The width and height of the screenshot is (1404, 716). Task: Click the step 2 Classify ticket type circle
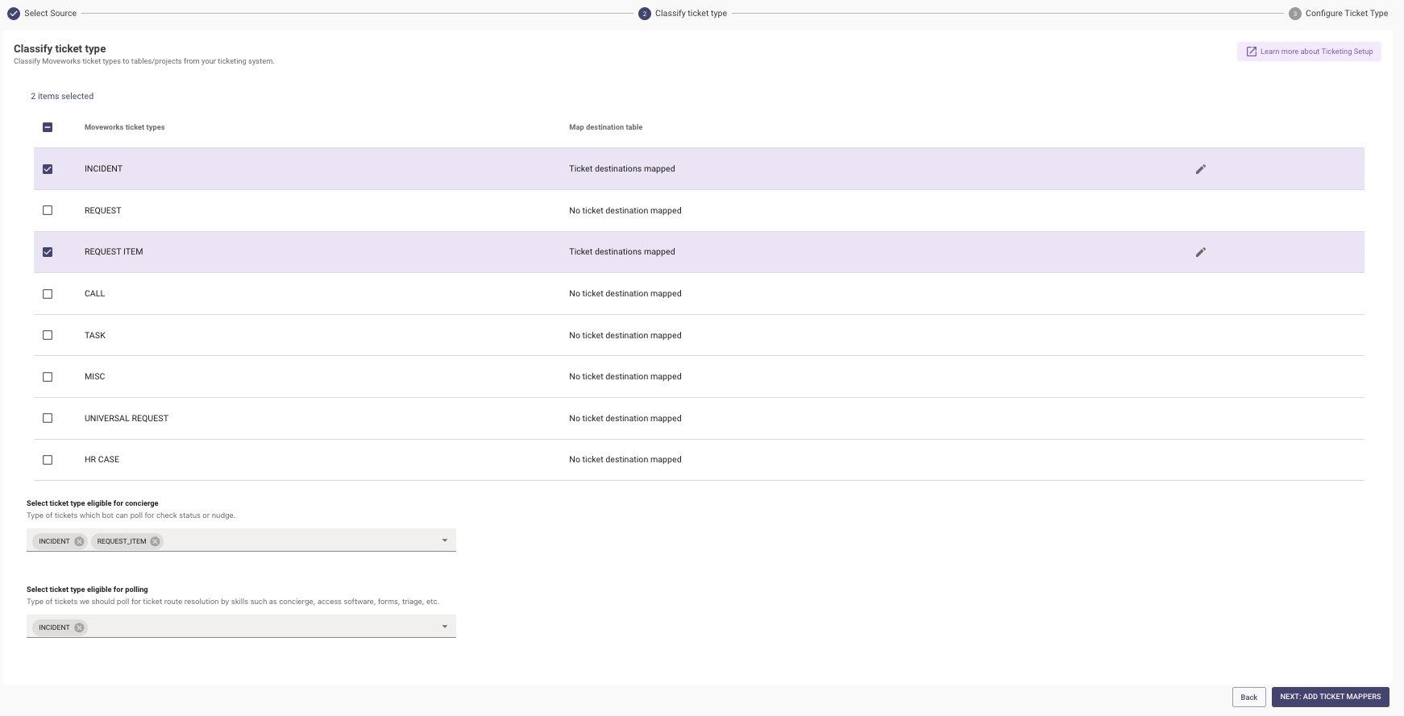644,14
